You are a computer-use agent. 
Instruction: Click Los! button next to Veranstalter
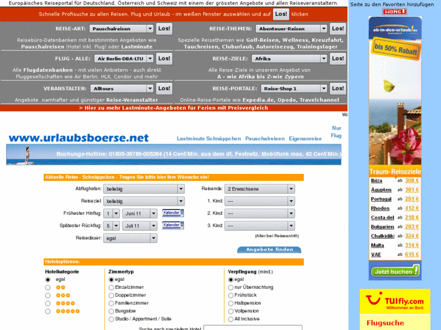click(164, 89)
